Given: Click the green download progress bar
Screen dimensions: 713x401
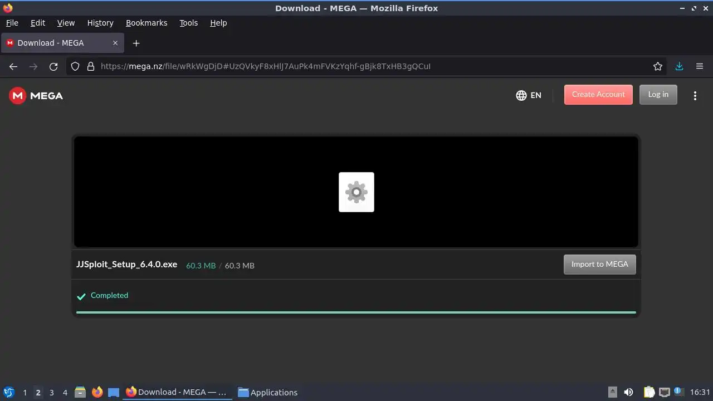Looking at the screenshot, I should point(356,312).
